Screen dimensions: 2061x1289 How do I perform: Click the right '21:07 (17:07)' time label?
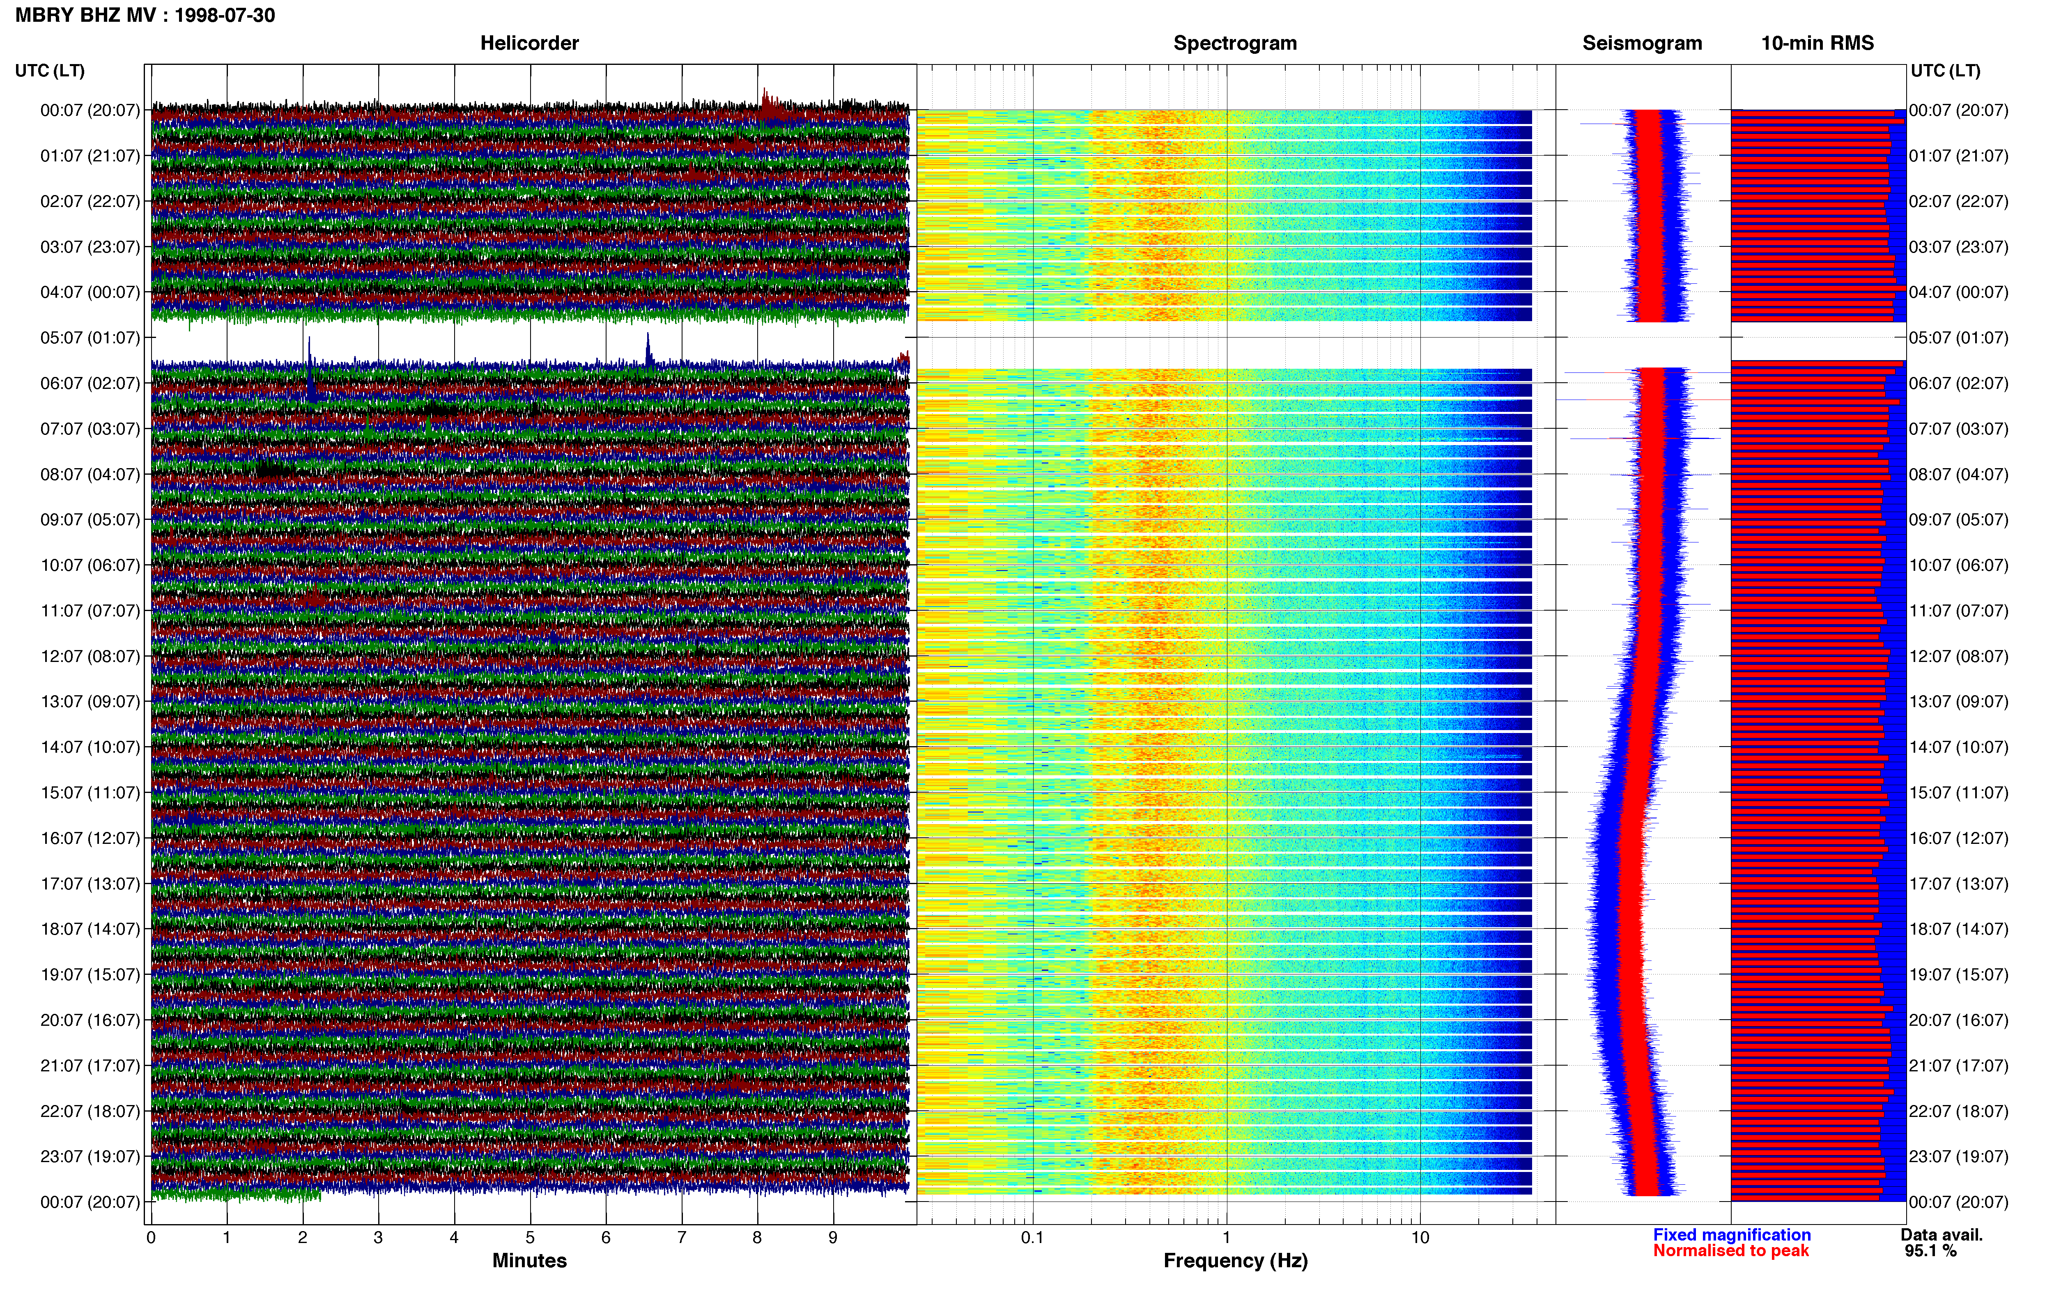click(1959, 1066)
